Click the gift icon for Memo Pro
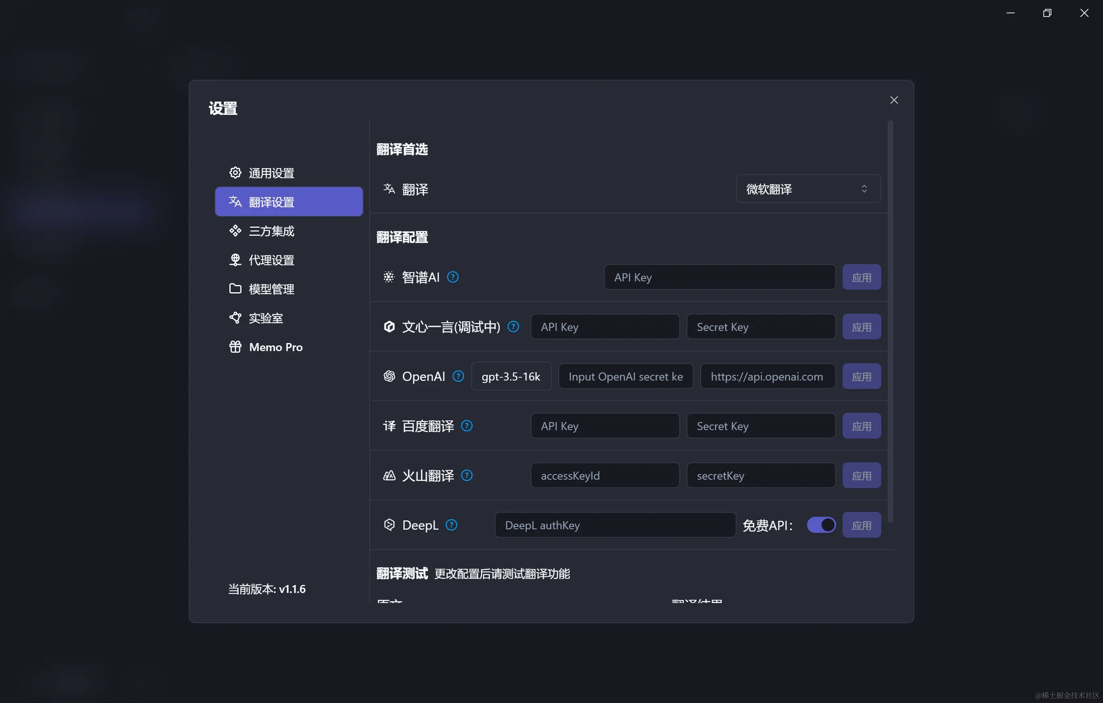 coord(235,347)
